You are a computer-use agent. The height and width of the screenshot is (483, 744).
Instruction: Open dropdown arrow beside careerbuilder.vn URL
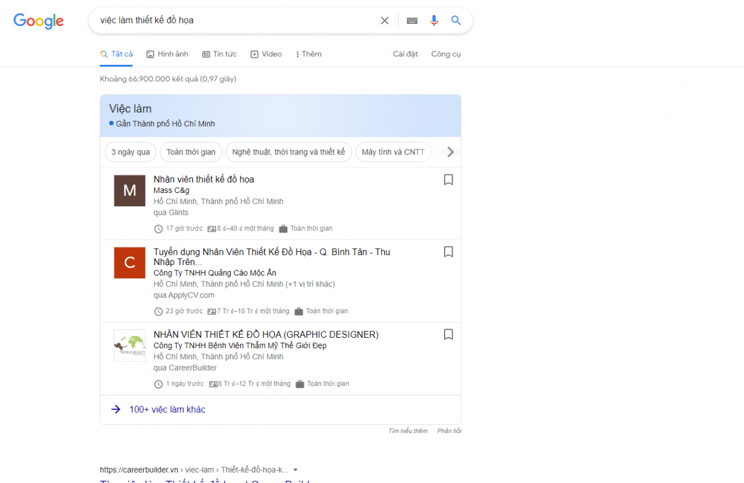pyautogui.click(x=295, y=470)
